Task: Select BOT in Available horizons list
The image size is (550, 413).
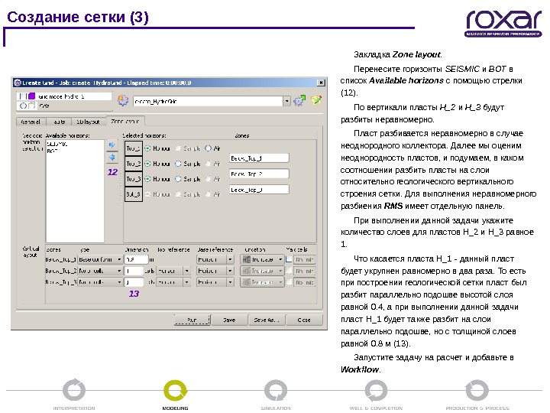Action: [x=52, y=151]
